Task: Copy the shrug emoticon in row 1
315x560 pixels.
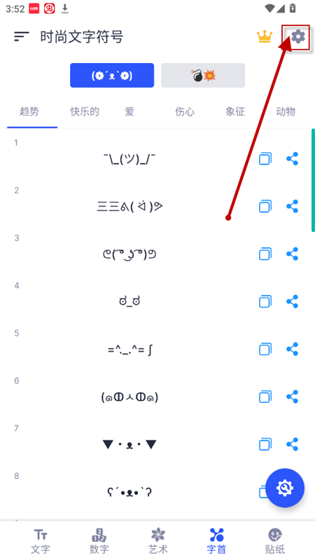Action: pyautogui.click(x=265, y=158)
